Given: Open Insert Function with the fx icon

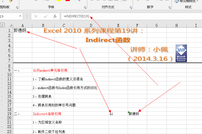Looking at the screenshot, I should click(55, 16).
